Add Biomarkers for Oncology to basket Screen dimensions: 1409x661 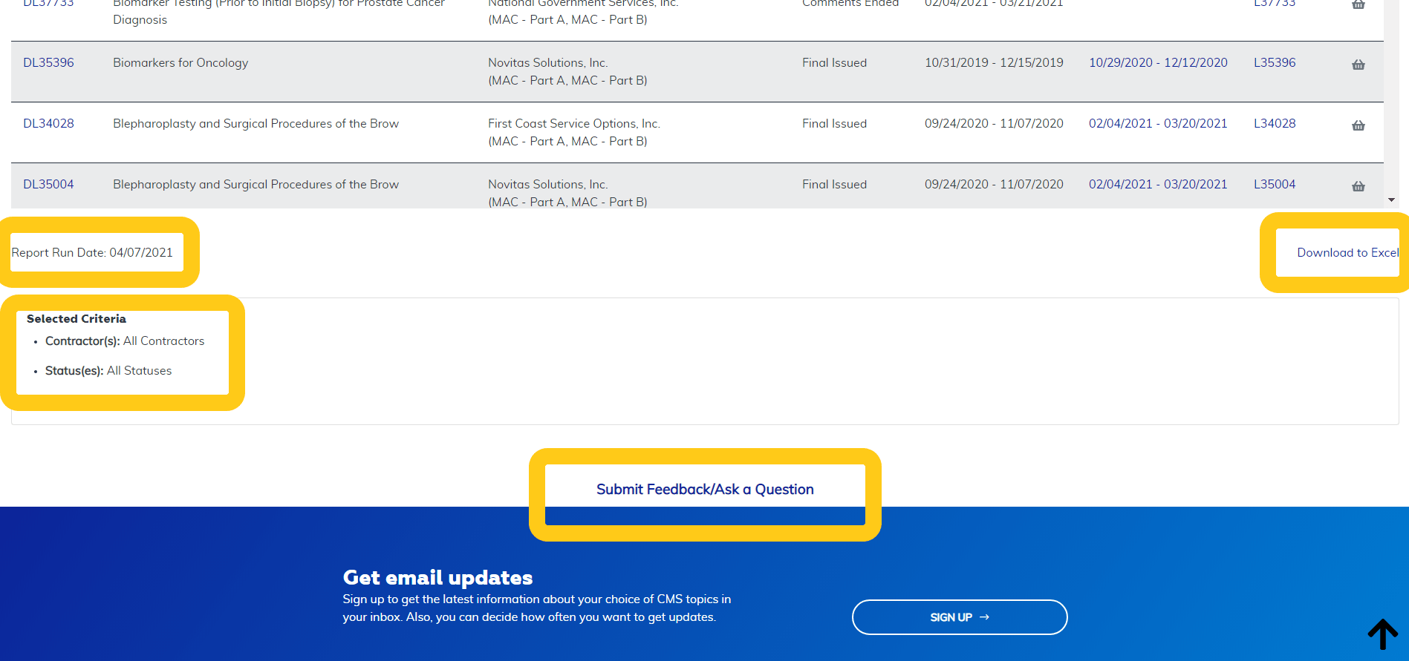[x=1358, y=65]
